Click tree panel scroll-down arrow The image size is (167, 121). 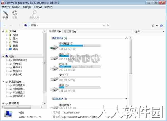[x=45, y=103]
